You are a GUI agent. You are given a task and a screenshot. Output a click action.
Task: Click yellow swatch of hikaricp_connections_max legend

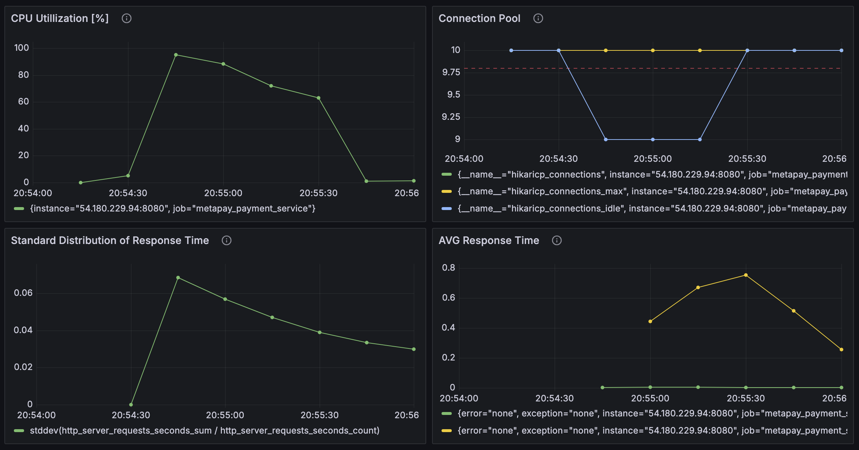pyautogui.click(x=447, y=191)
